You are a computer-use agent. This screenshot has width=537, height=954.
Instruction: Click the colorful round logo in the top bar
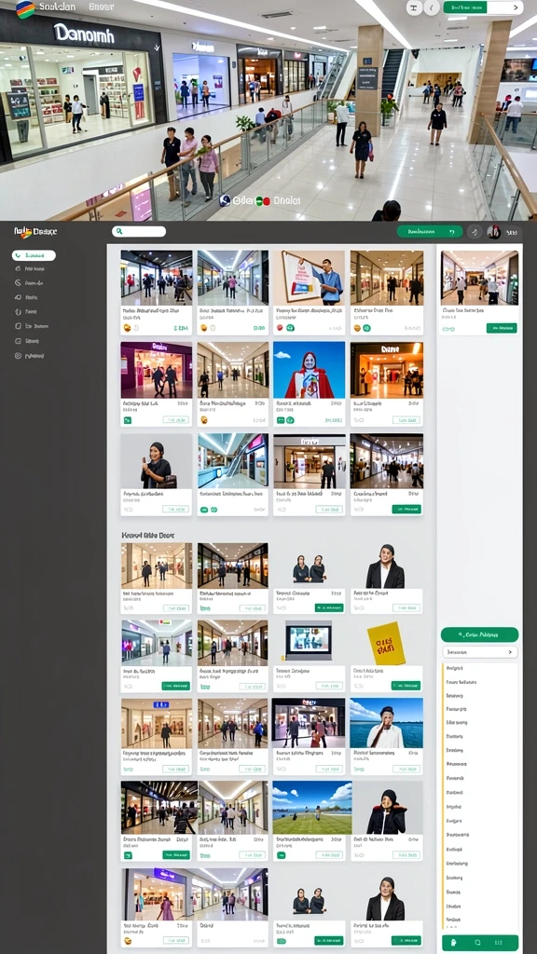pos(25,9)
